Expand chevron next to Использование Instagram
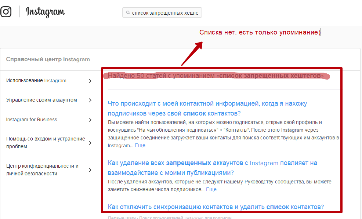 pos(90,81)
